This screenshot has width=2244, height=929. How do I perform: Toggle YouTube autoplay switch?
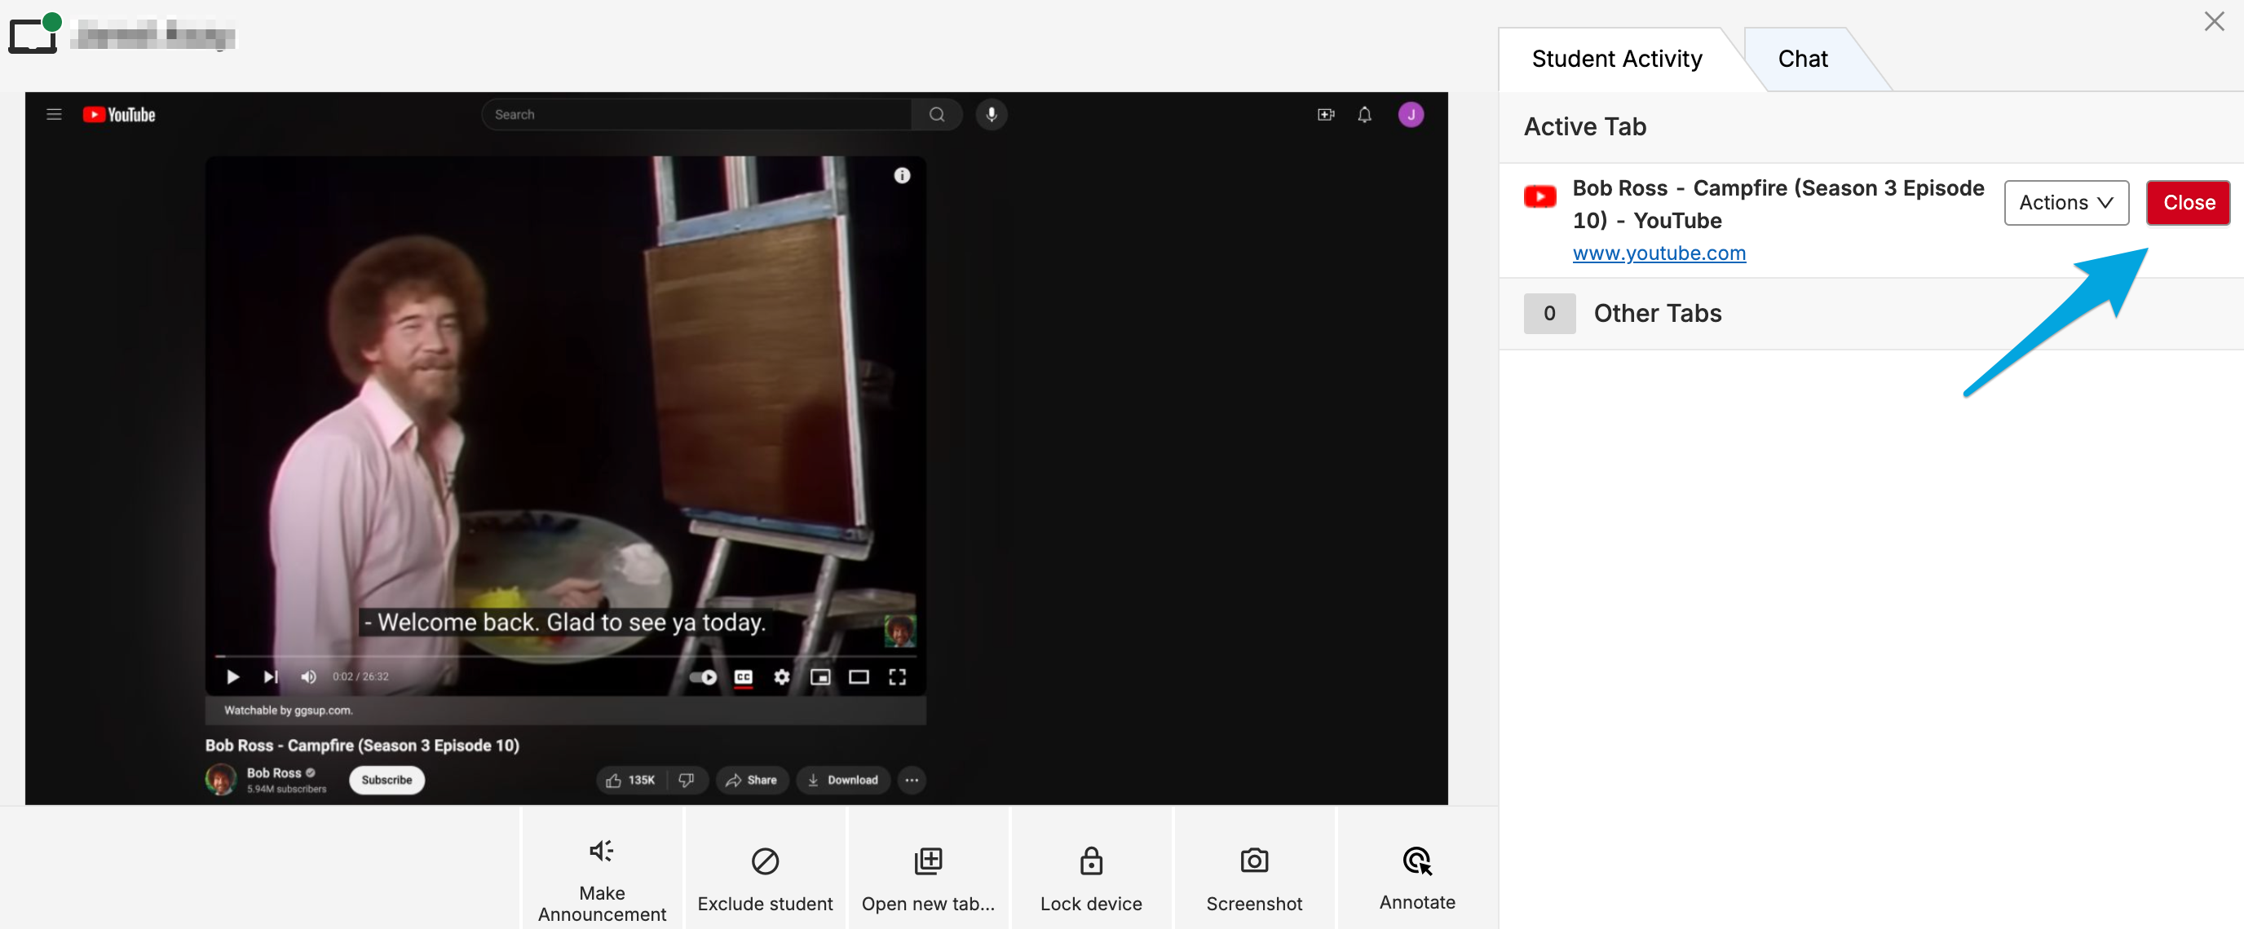[x=703, y=676]
